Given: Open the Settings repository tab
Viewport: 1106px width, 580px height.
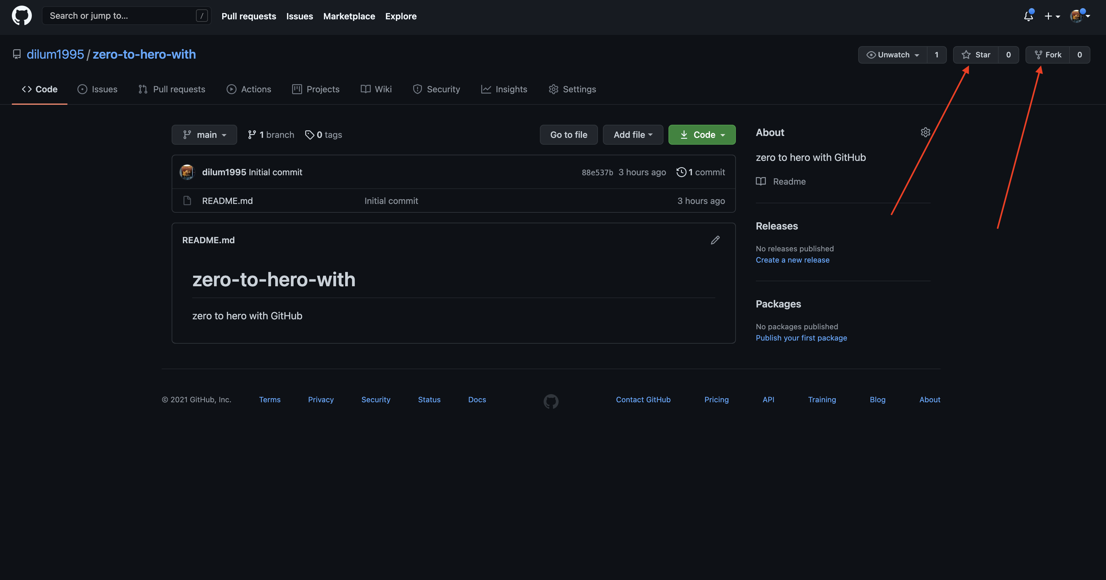Looking at the screenshot, I should click(572, 89).
